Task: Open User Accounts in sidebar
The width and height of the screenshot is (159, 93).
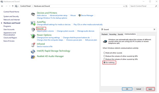Action: point(9,29)
